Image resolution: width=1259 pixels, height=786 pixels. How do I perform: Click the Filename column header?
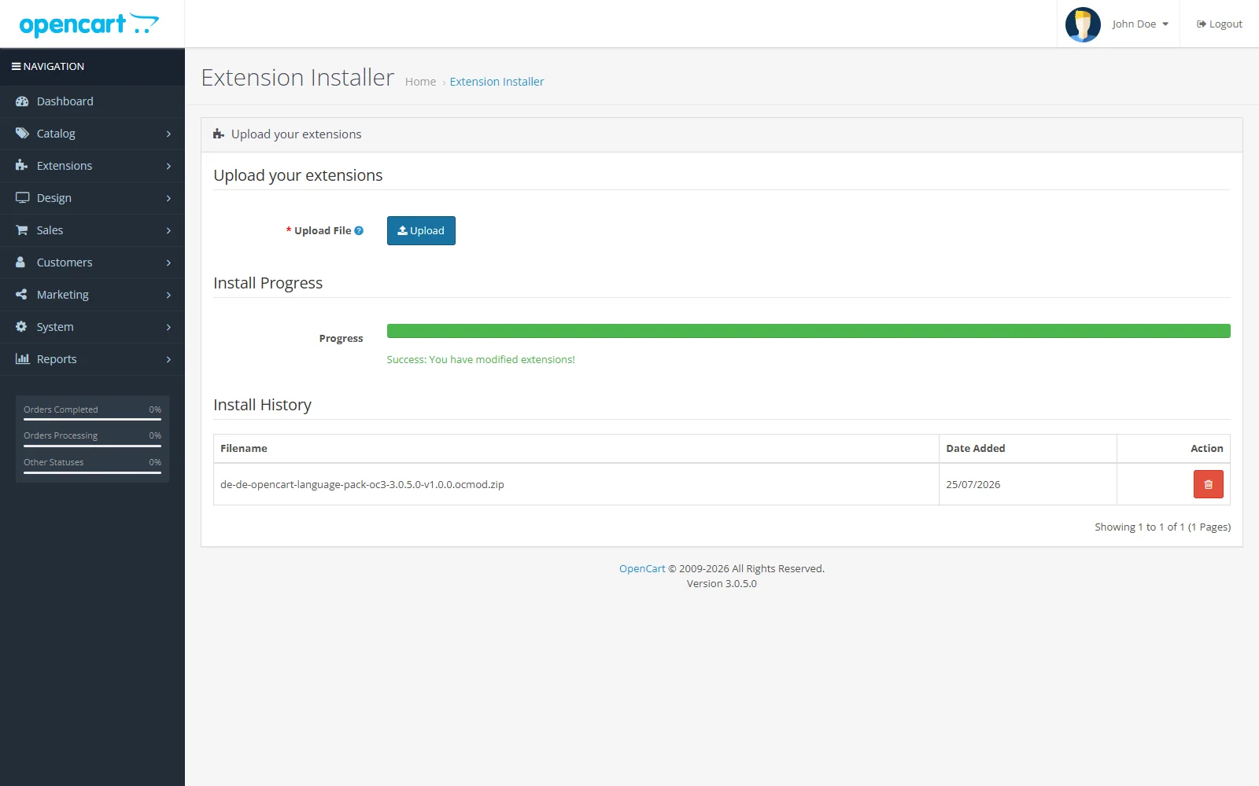(x=576, y=449)
